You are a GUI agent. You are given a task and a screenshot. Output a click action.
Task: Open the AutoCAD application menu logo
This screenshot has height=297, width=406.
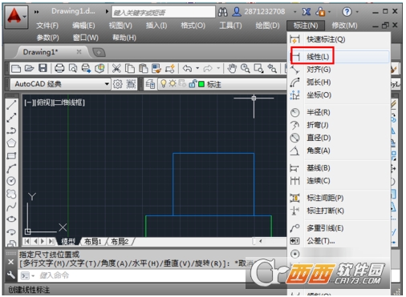click(16, 17)
